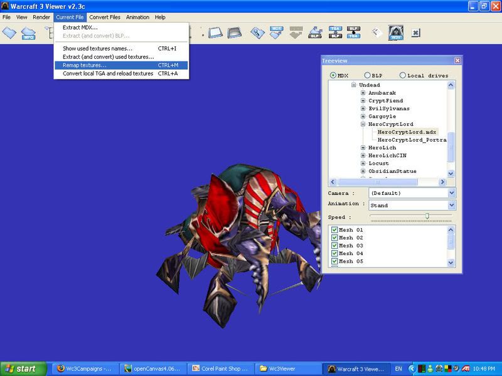The width and height of the screenshot is (502, 376).
Task: Select the Local drives radio button
Action: pyautogui.click(x=403, y=75)
